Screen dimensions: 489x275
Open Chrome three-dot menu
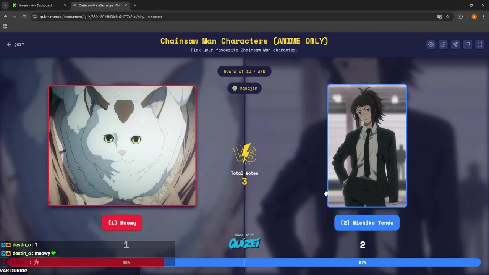pyautogui.click(x=484, y=17)
